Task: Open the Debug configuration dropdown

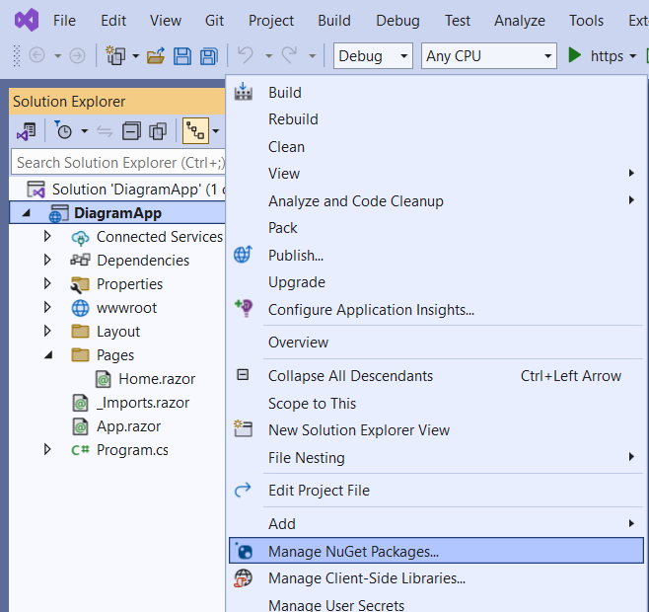Action: click(373, 55)
